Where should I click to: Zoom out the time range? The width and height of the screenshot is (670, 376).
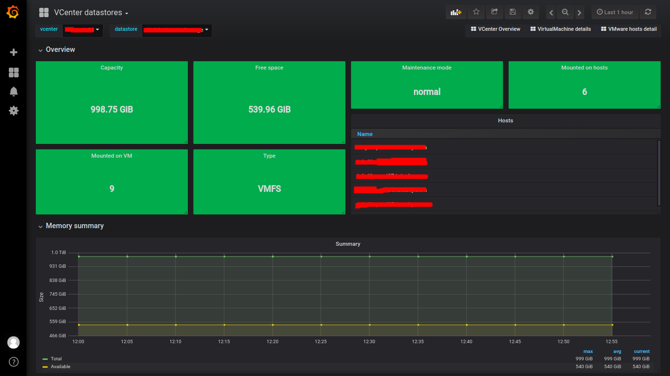[x=566, y=12]
